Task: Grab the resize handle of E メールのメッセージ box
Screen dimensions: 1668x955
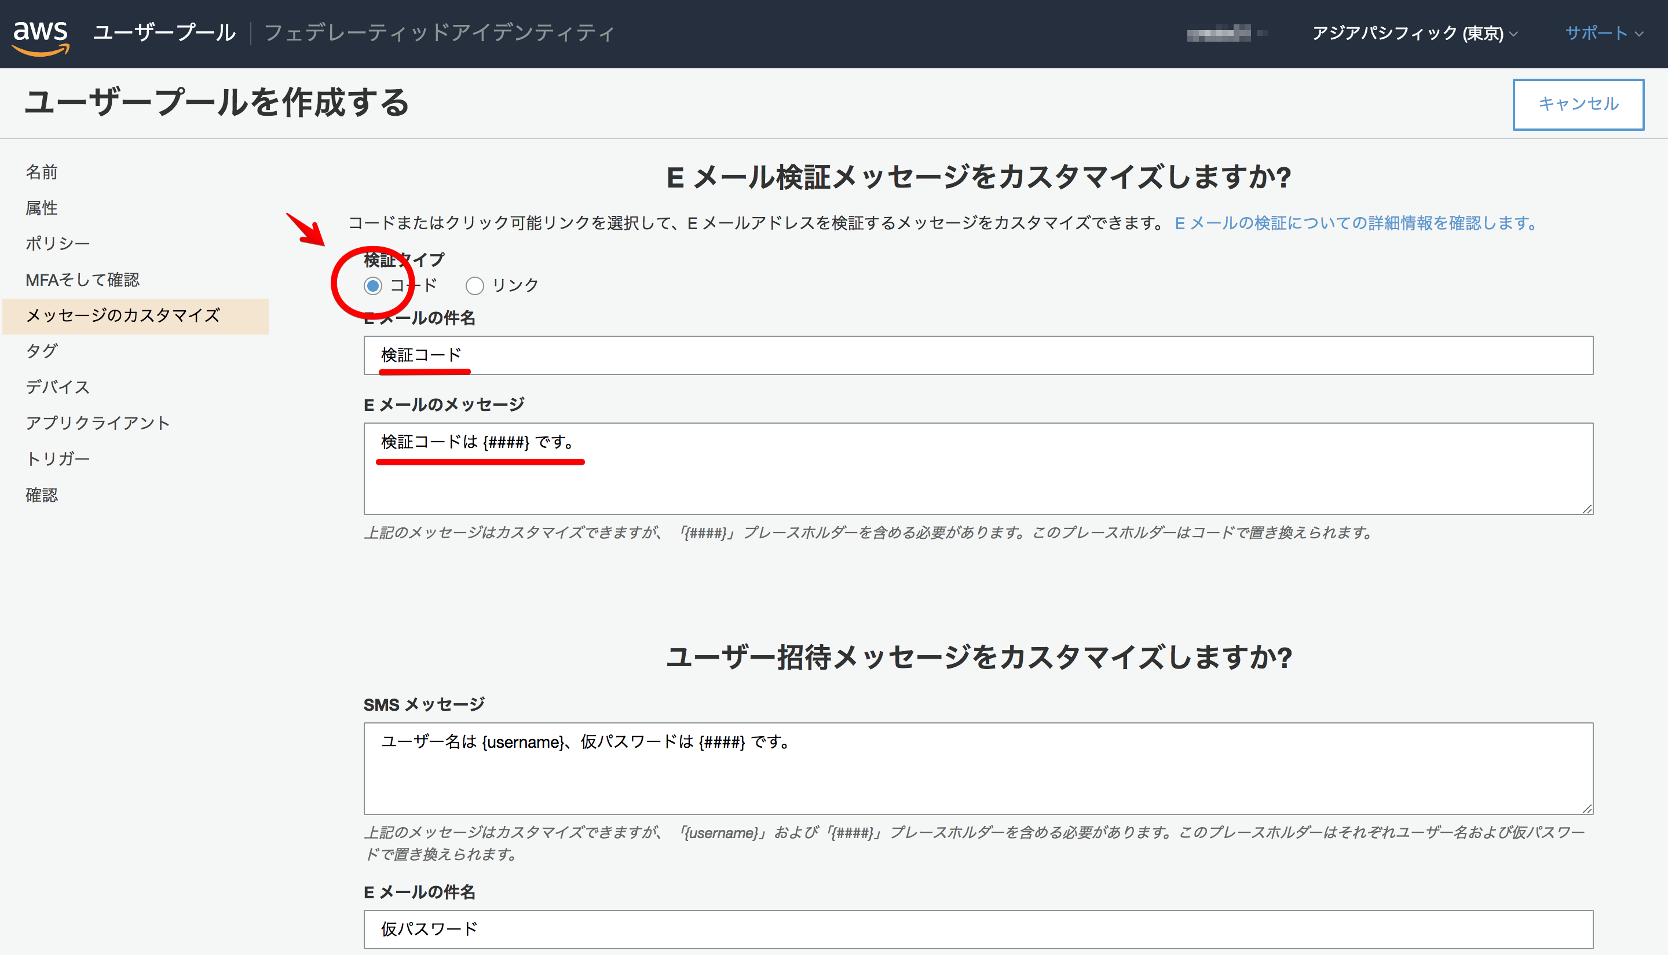Action: pos(1587,508)
